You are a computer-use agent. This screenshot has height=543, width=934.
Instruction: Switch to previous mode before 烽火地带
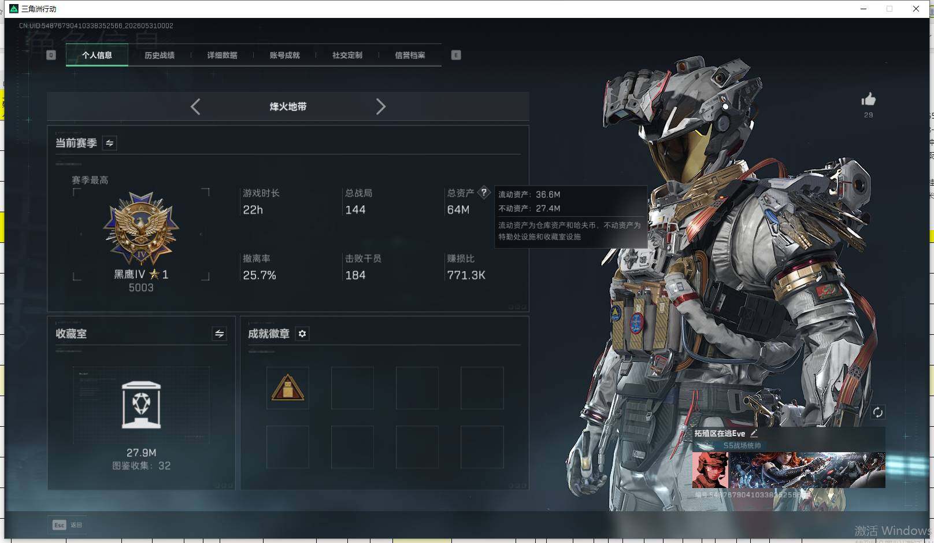click(x=195, y=106)
